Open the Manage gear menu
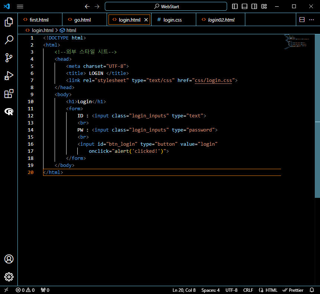 [9, 277]
